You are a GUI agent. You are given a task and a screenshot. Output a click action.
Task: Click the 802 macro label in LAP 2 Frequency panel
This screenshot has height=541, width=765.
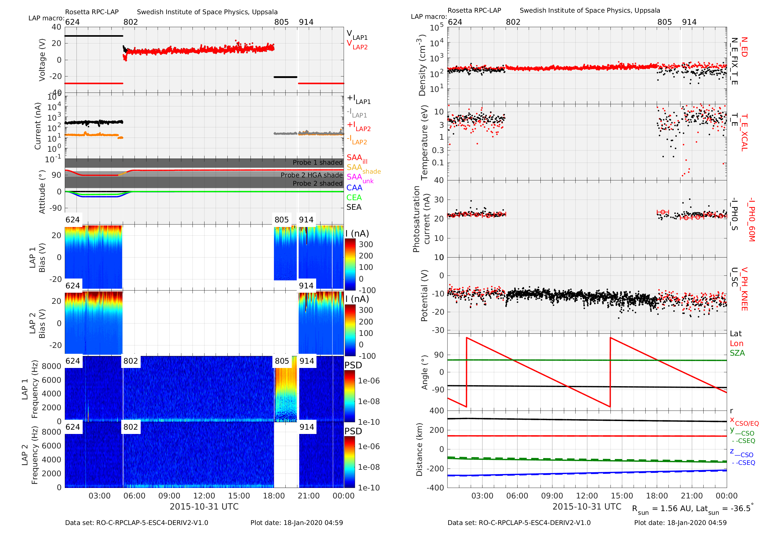(130, 427)
